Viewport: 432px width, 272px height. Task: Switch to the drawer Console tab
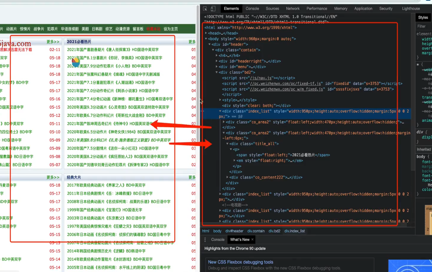pos(218,240)
